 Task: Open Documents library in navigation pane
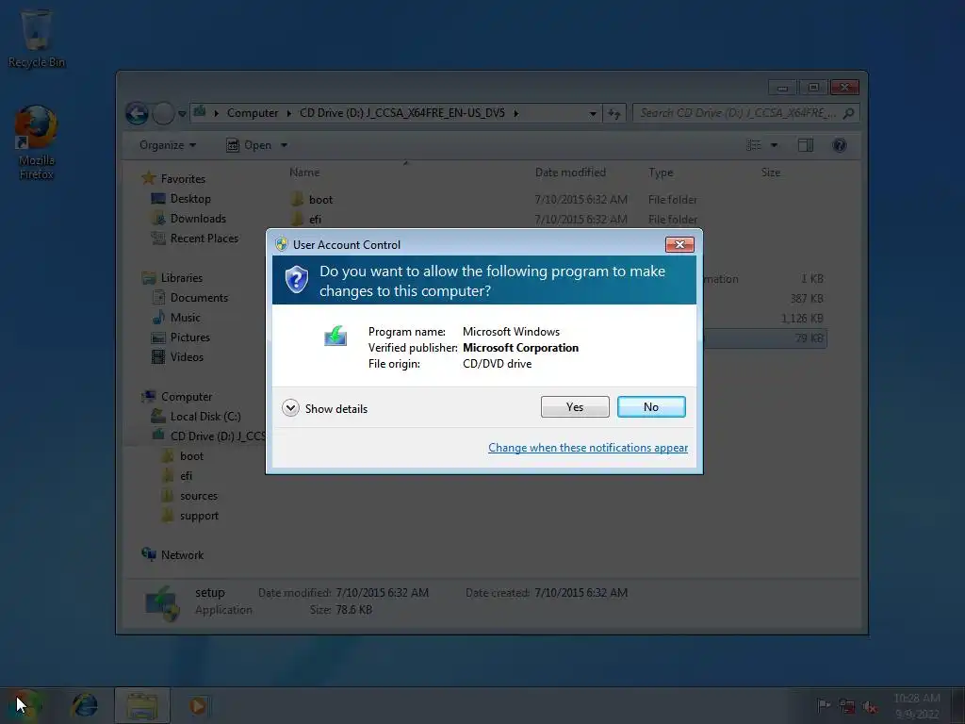(x=199, y=297)
